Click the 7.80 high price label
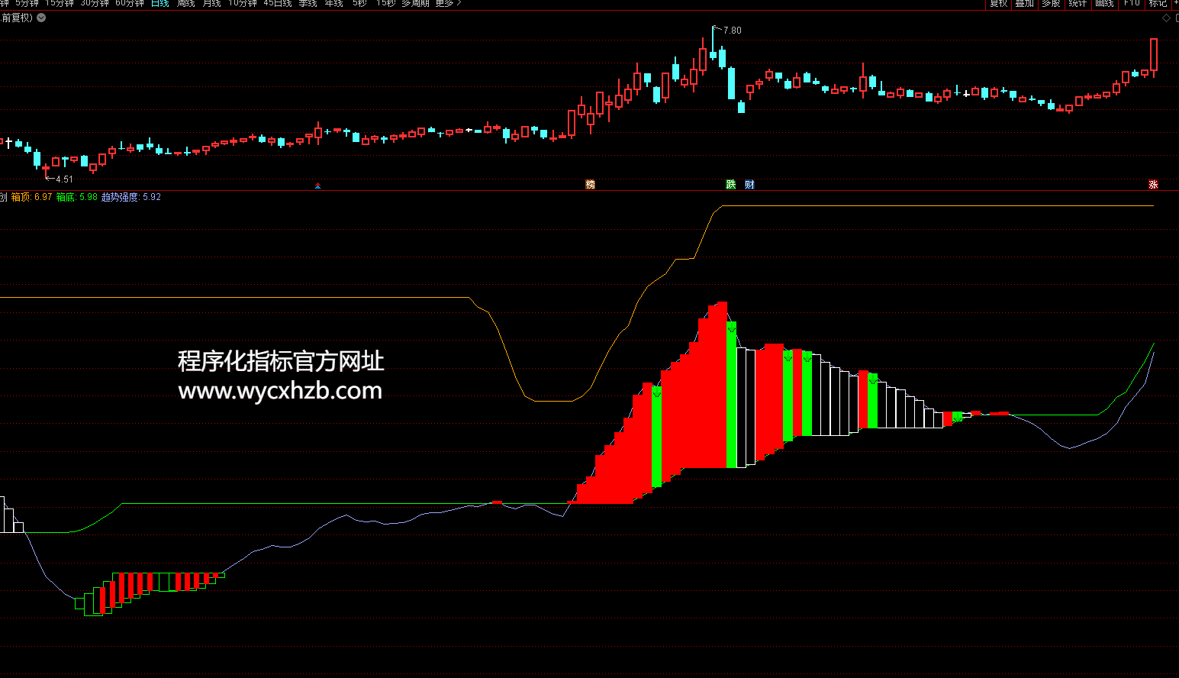This screenshot has width=1179, height=678. [732, 31]
